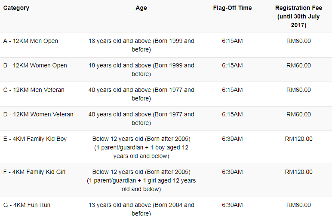Image resolution: width=332 pixels, height=216 pixels.
Task: Select the E - 4KM Family Kid Boy category
Action: pos(35,139)
